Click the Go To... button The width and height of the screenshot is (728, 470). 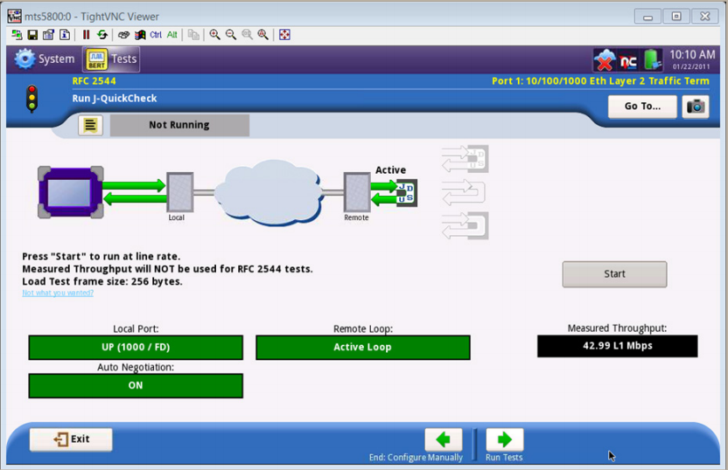coord(642,107)
